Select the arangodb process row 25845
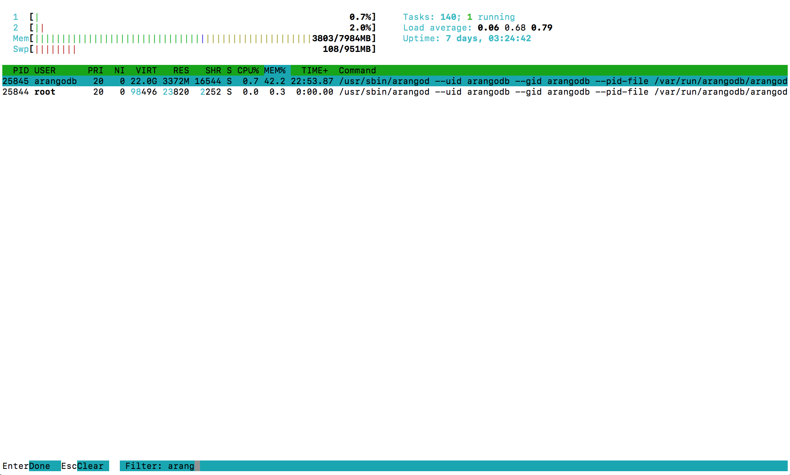Screen dimensions: 790x475 229,81
